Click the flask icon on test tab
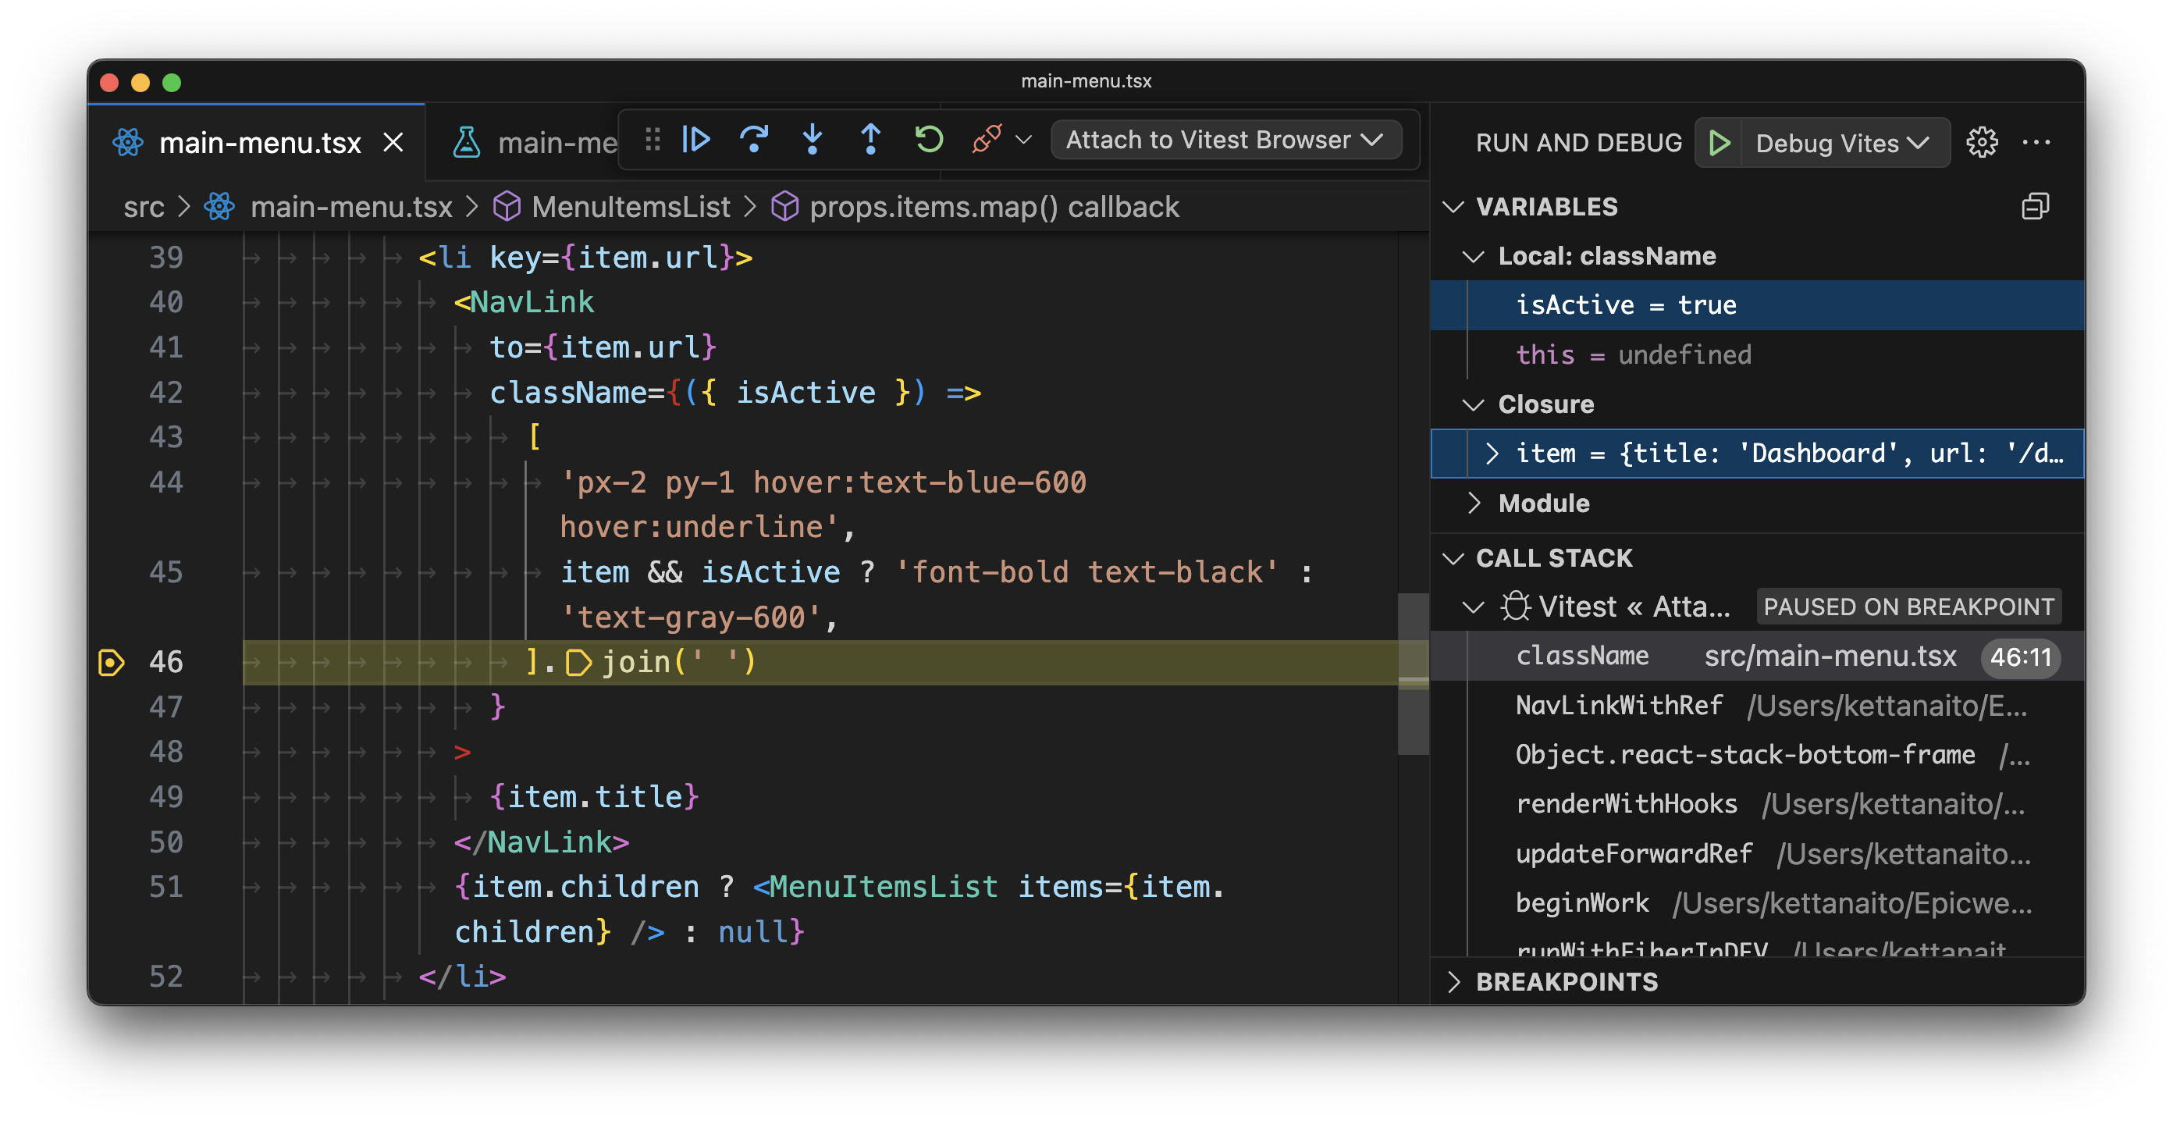2173x1121 pixels. pyautogui.click(x=467, y=143)
